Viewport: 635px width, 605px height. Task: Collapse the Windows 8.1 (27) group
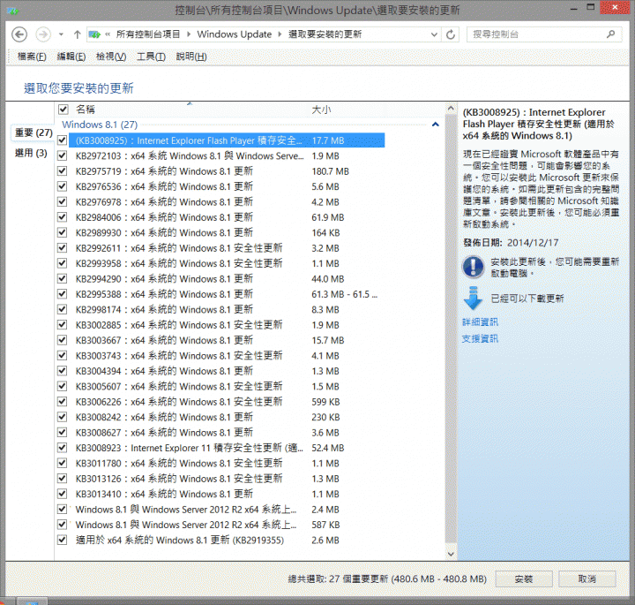[436, 125]
